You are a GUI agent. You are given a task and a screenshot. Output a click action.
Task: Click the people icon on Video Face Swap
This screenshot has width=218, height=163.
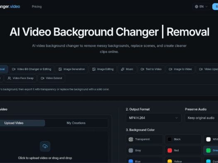pyautogui.click(x=9, y=78)
